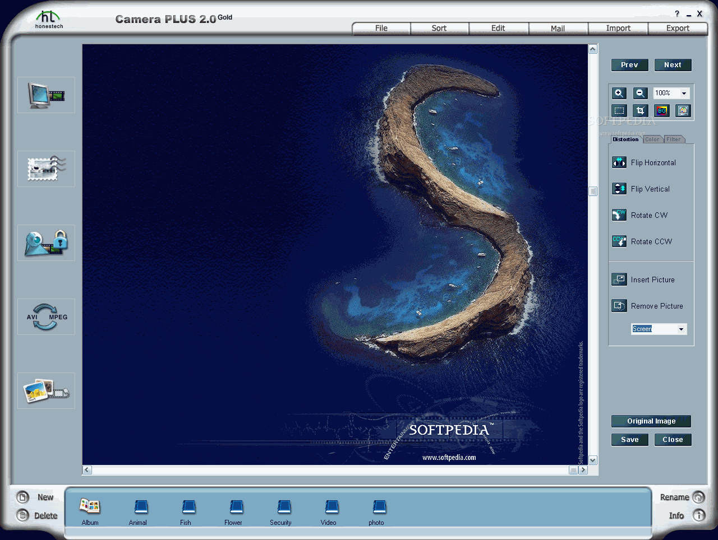Click the Rename album icon

[x=698, y=497]
